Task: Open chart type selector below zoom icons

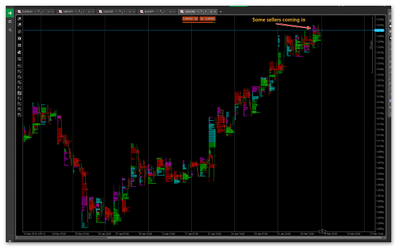Action: (19, 31)
